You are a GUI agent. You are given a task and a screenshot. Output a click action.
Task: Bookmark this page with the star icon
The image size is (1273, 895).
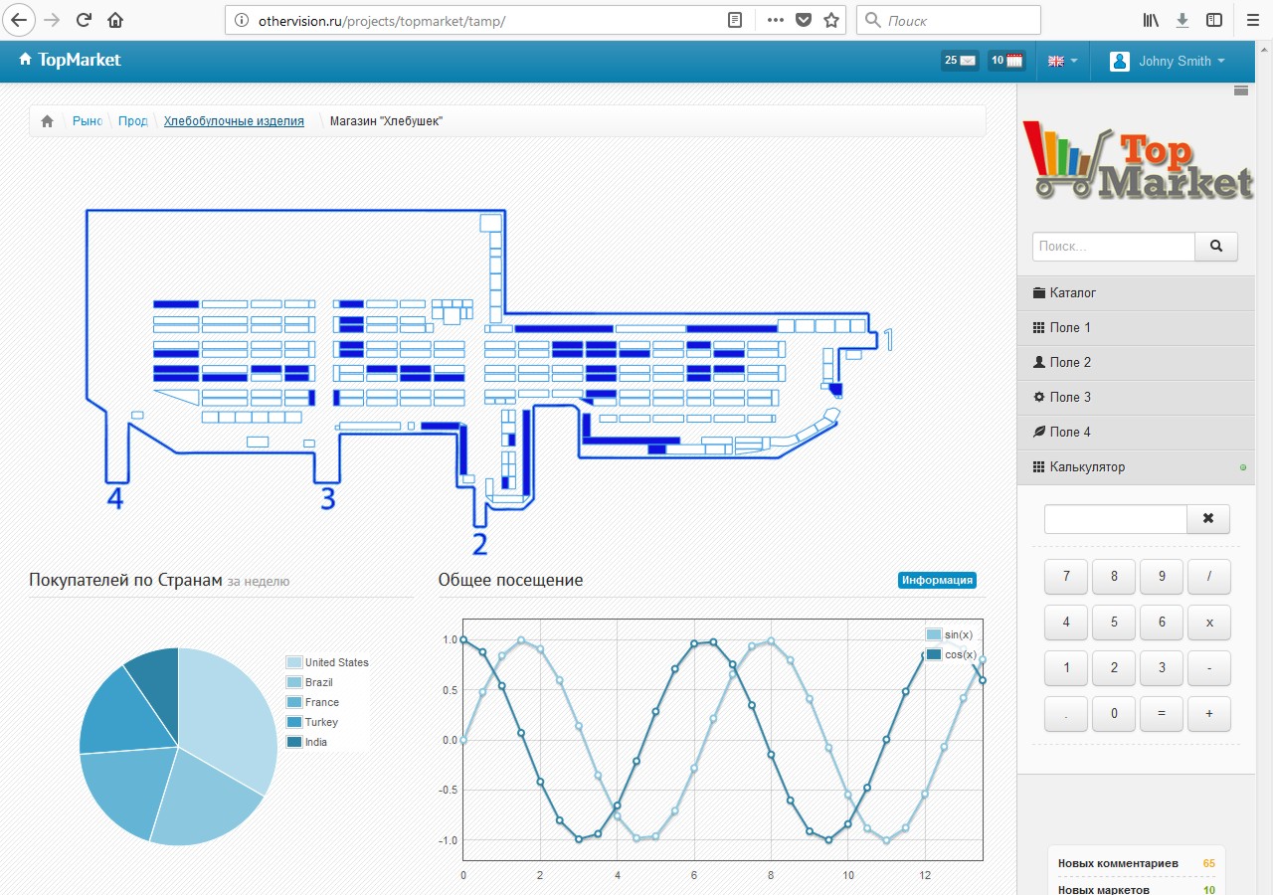click(x=831, y=20)
